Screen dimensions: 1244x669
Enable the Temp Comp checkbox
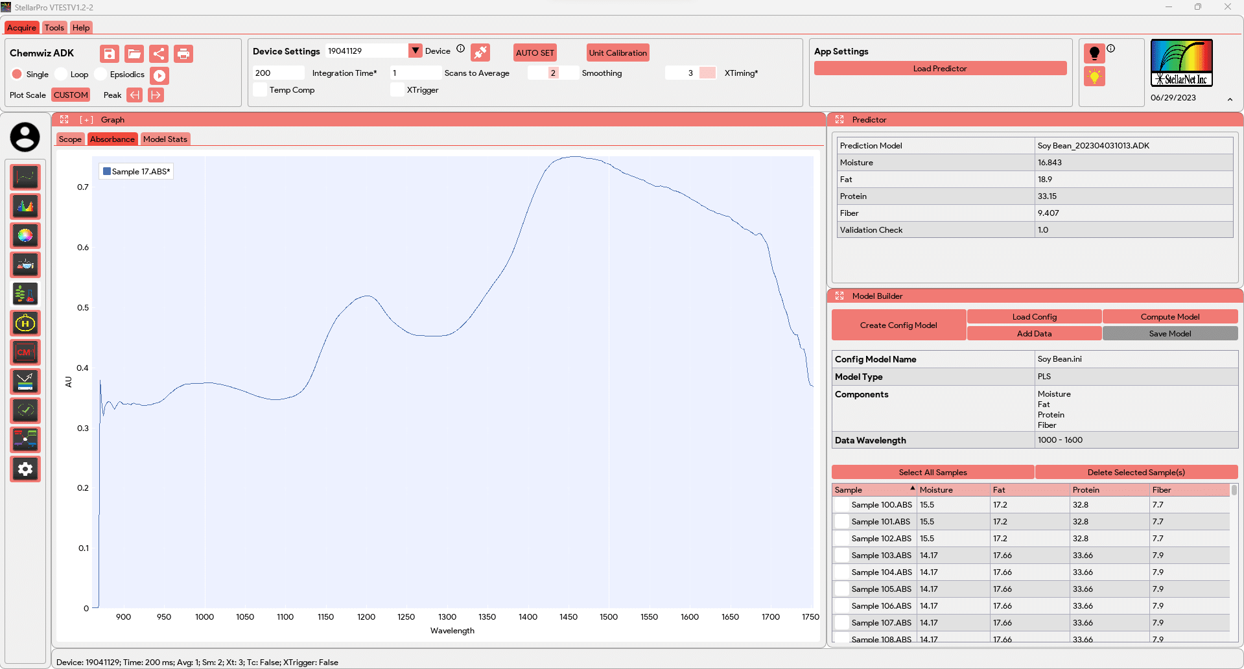click(260, 90)
